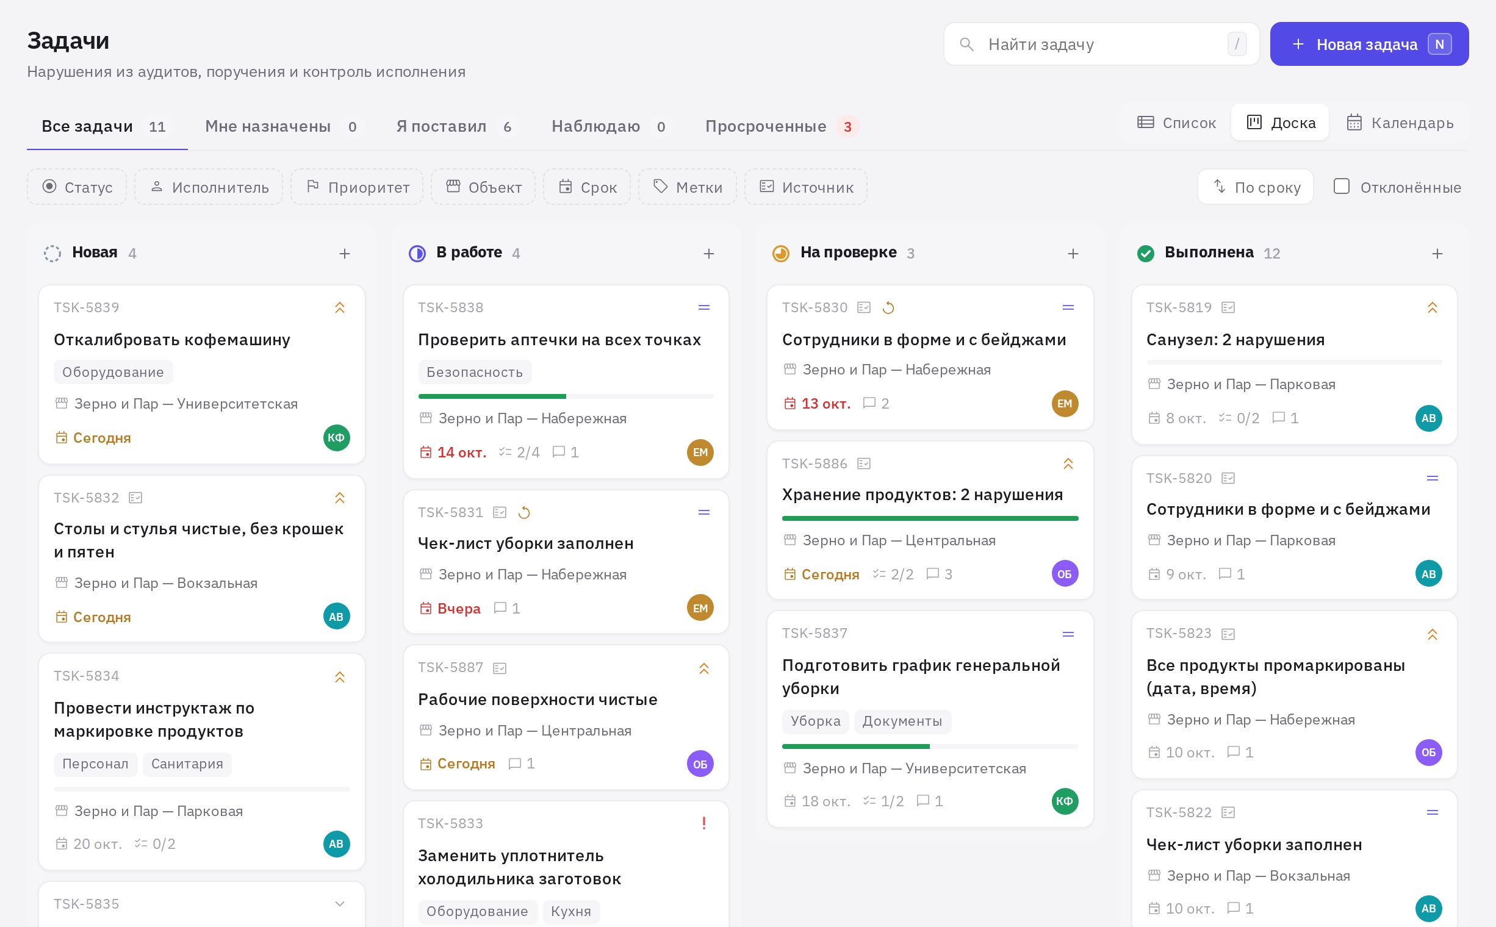1496x927 pixels.
Task: Select the Доска view
Action: tap(1280, 123)
